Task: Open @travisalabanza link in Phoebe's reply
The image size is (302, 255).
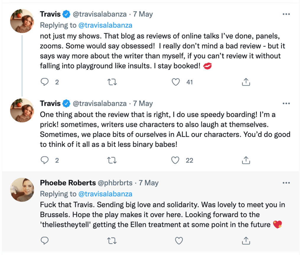Action: (x=105, y=194)
